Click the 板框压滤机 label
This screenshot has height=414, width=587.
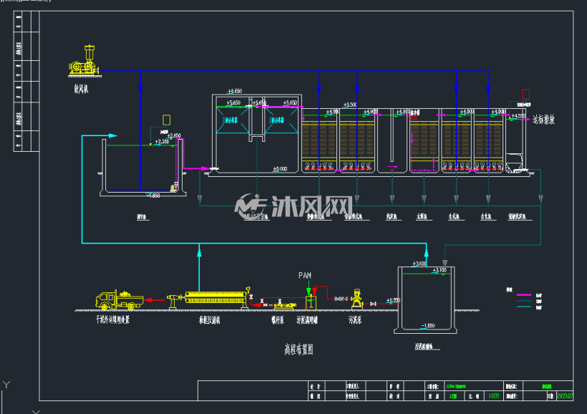209,320
